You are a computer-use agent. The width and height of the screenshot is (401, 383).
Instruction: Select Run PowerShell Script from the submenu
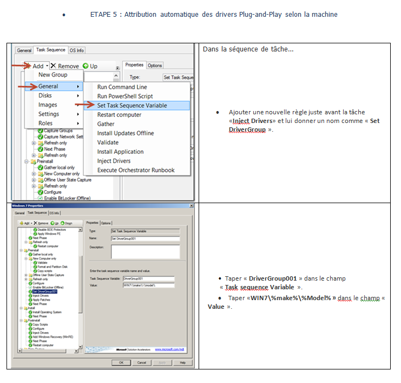pyautogui.click(x=137, y=96)
